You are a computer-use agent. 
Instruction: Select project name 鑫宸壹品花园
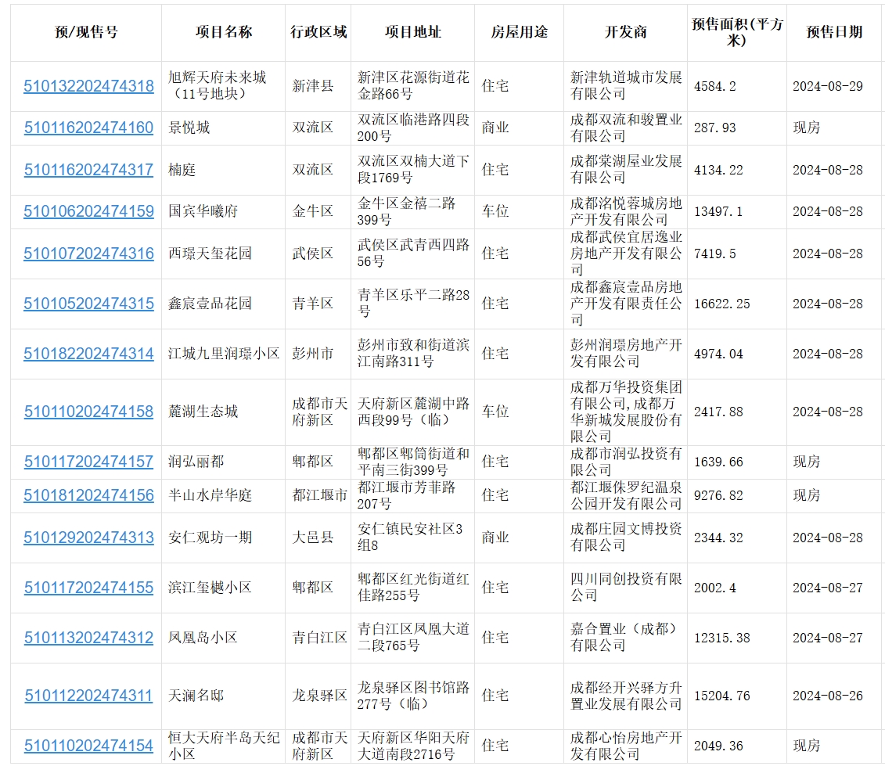(x=210, y=304)
